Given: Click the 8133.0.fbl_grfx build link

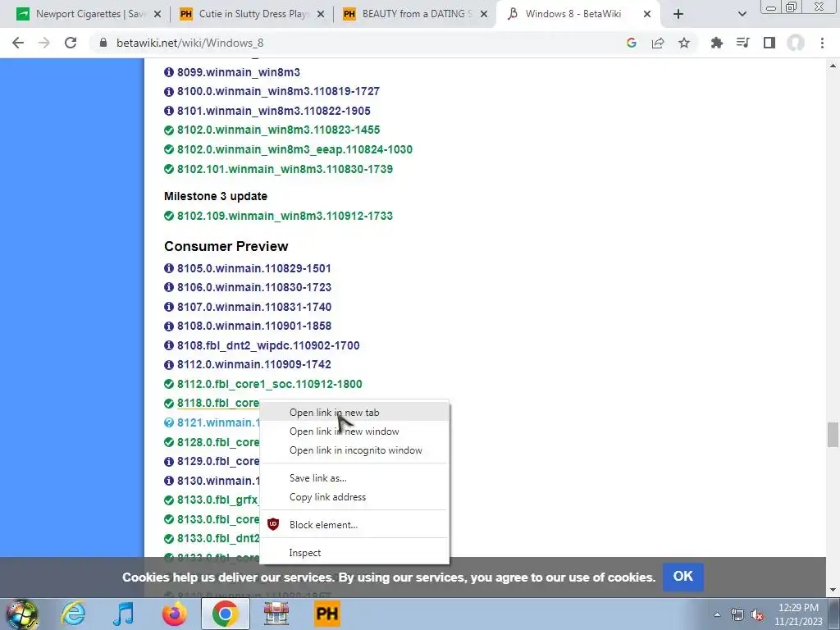Looking at the screenshot, I should click(218, 500).
